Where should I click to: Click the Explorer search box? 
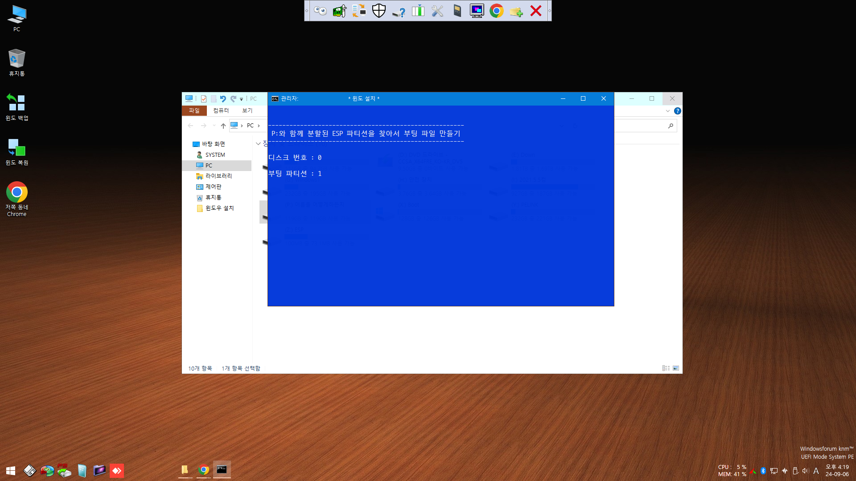click(646, 126)
